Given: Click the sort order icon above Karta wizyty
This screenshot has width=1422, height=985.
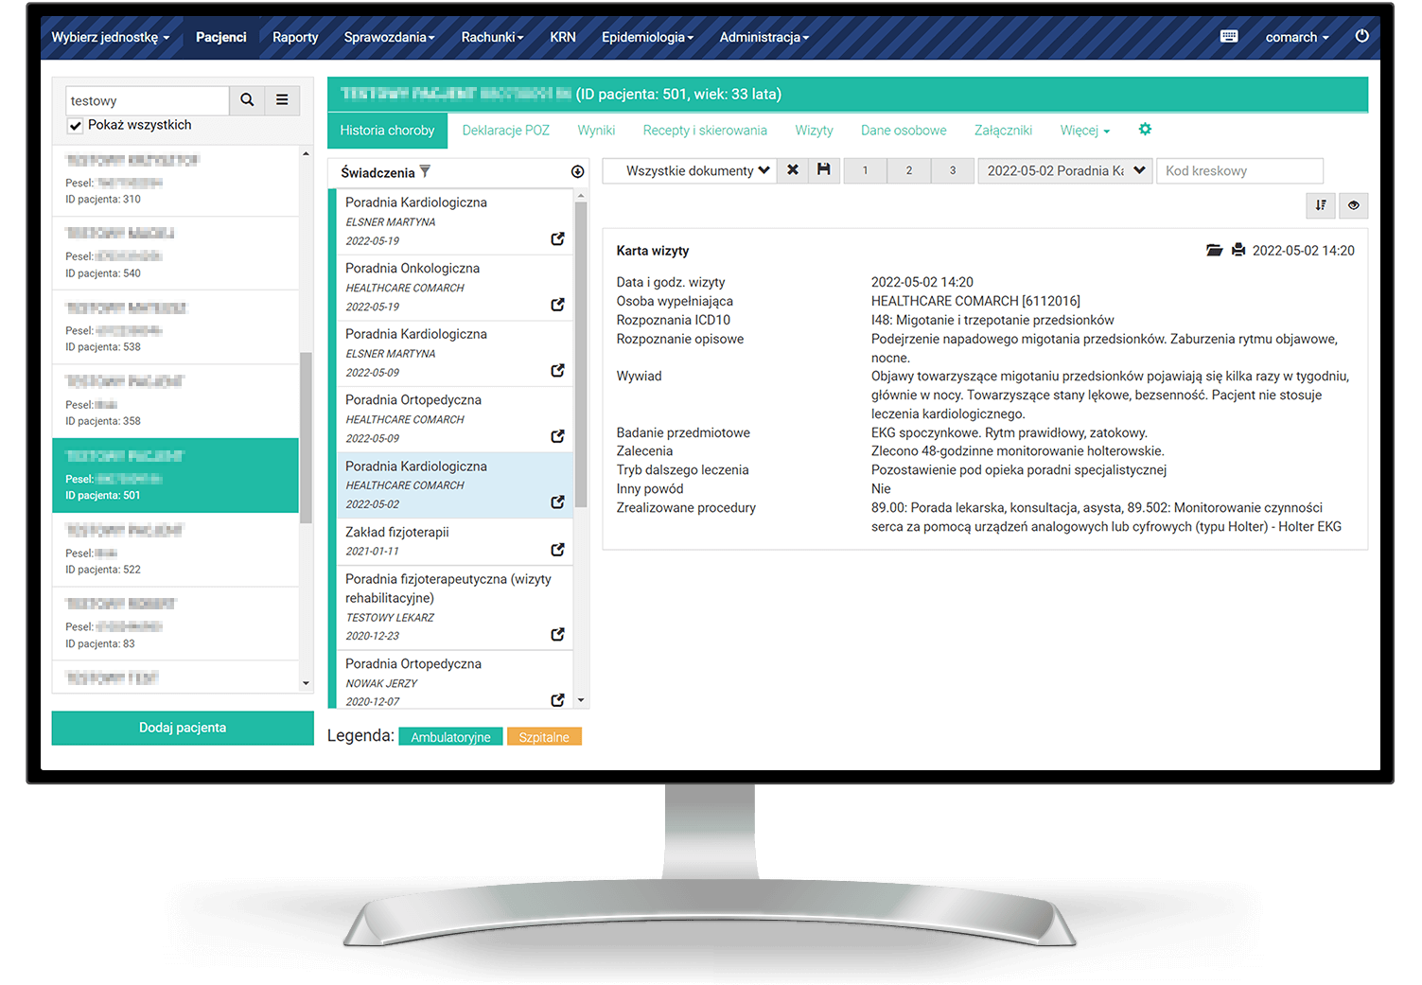Looking at the screenshot, I should pyautogui.click(x=1321, y=205).
